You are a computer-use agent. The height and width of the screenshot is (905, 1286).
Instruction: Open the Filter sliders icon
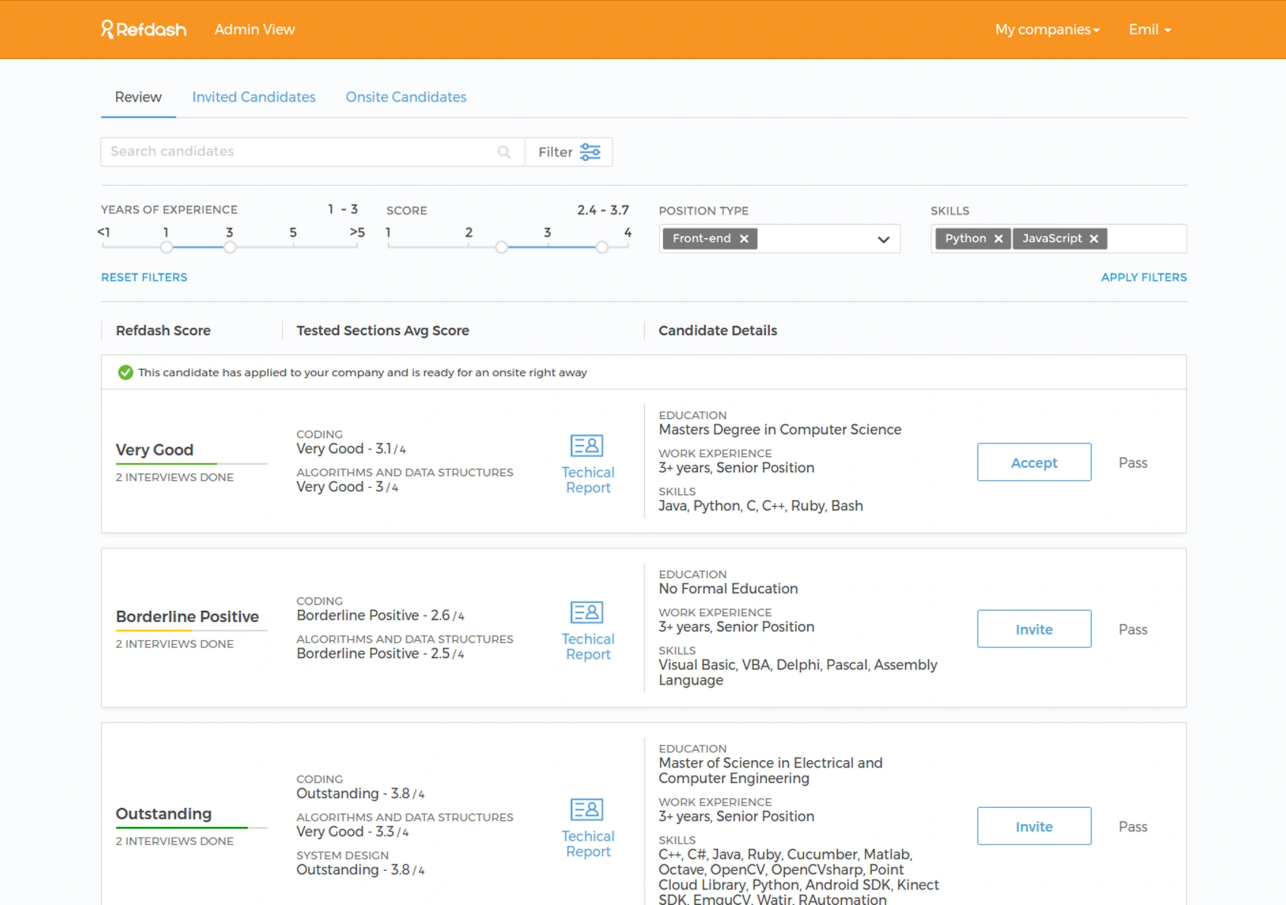pos(590,152)
